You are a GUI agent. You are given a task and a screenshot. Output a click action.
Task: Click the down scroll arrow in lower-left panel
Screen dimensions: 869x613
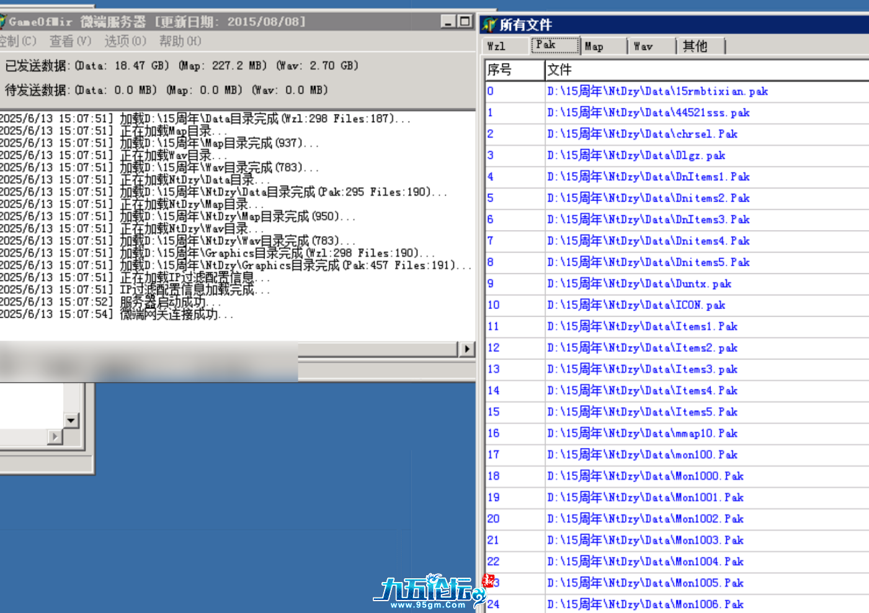pyautogui.click(x=71, y=421)
